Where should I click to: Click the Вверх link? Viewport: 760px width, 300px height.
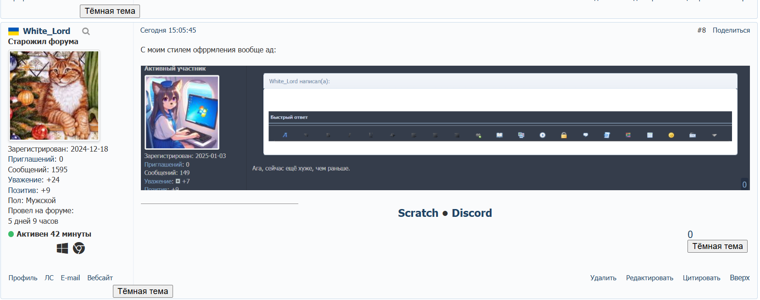739,278
